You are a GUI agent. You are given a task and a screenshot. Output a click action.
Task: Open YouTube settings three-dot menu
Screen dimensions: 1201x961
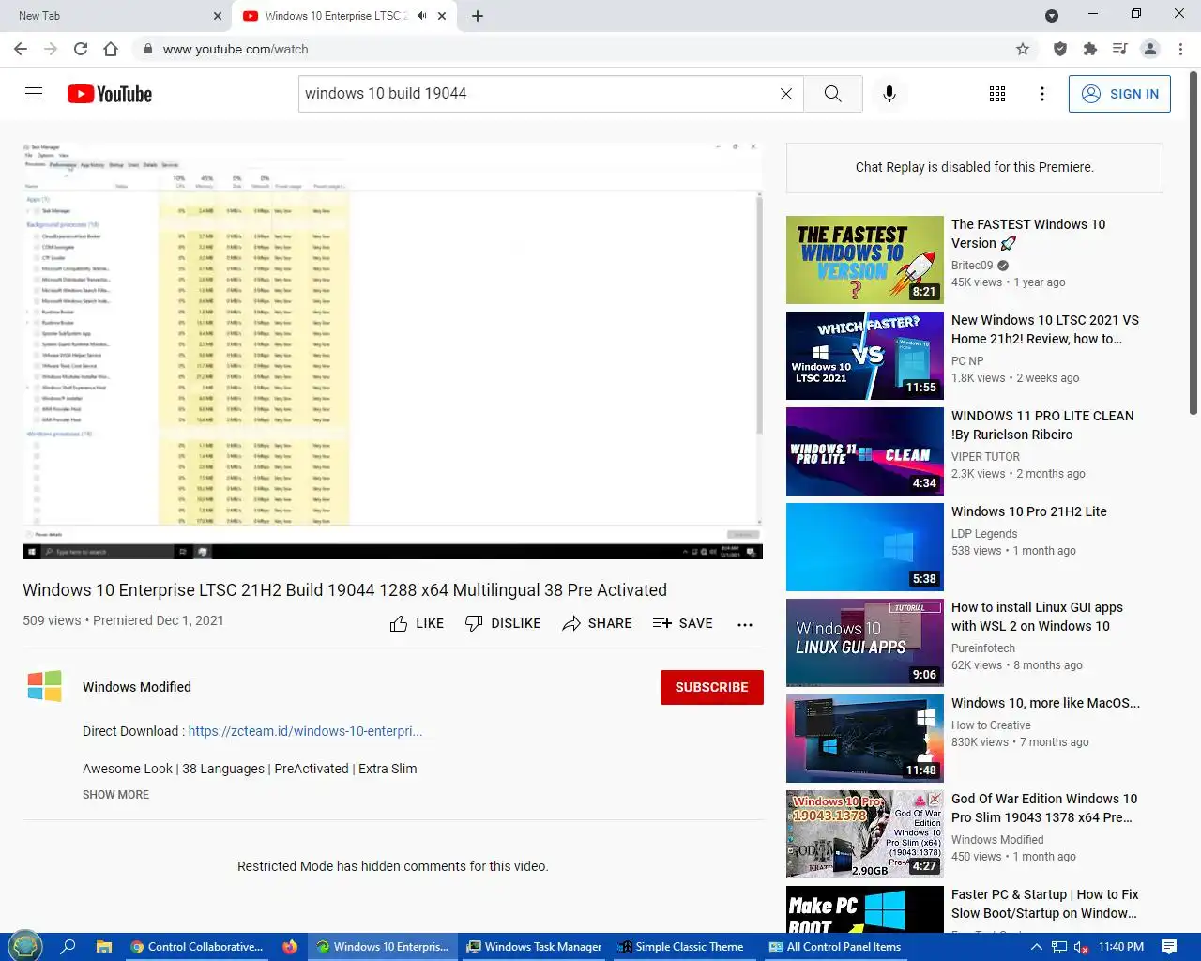1042,94
